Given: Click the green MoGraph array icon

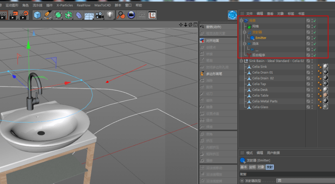Looking at the screenshot, I should click(x=69, y=15).
